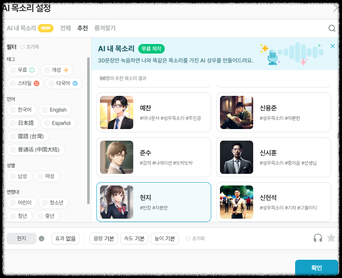Enable the 여성 gender filter
This screenshot has height=278, width=342.
tap(47, 176)
